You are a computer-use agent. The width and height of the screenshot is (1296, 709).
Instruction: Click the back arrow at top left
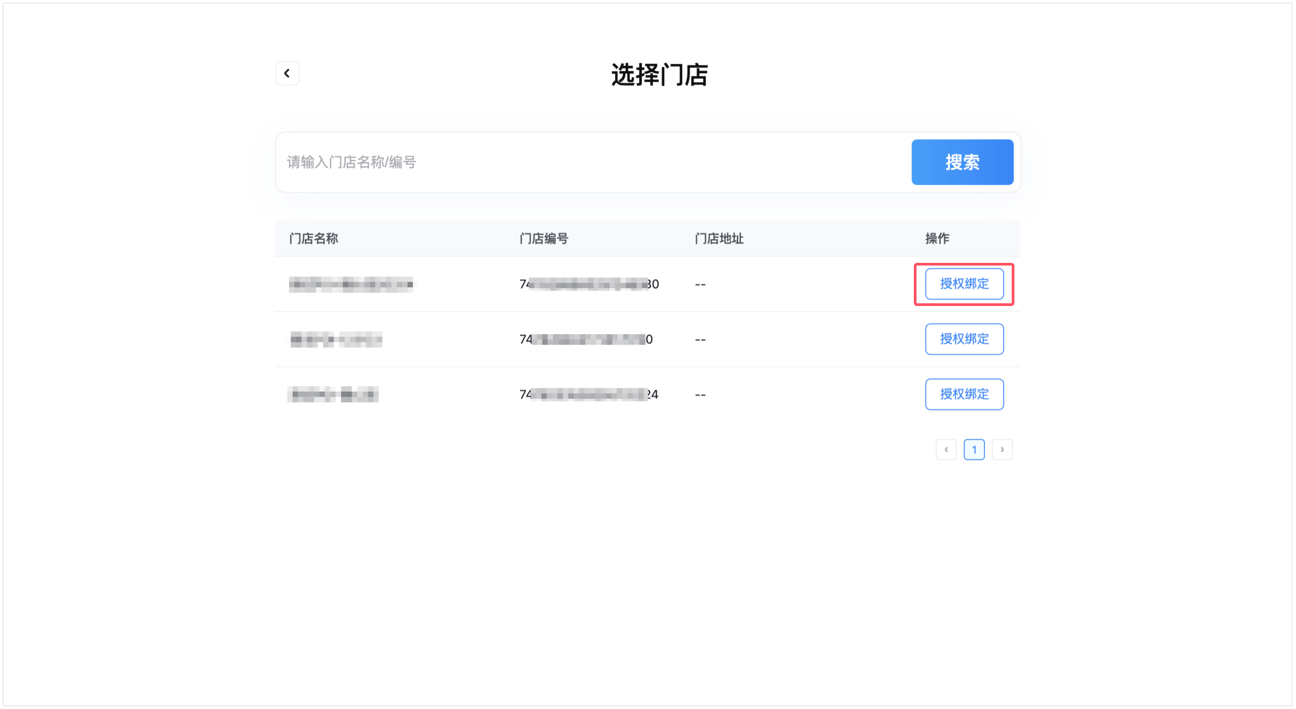point(287,73)
